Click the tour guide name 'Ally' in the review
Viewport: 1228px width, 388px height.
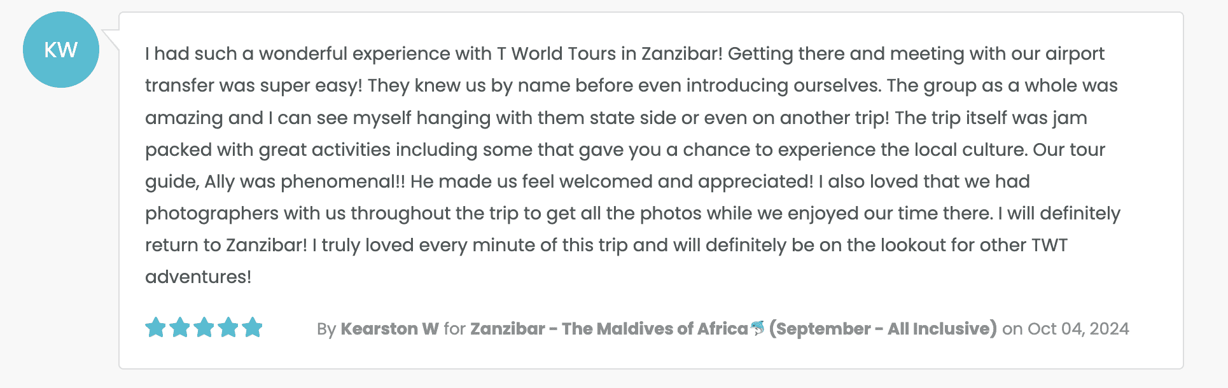[220, 182]
